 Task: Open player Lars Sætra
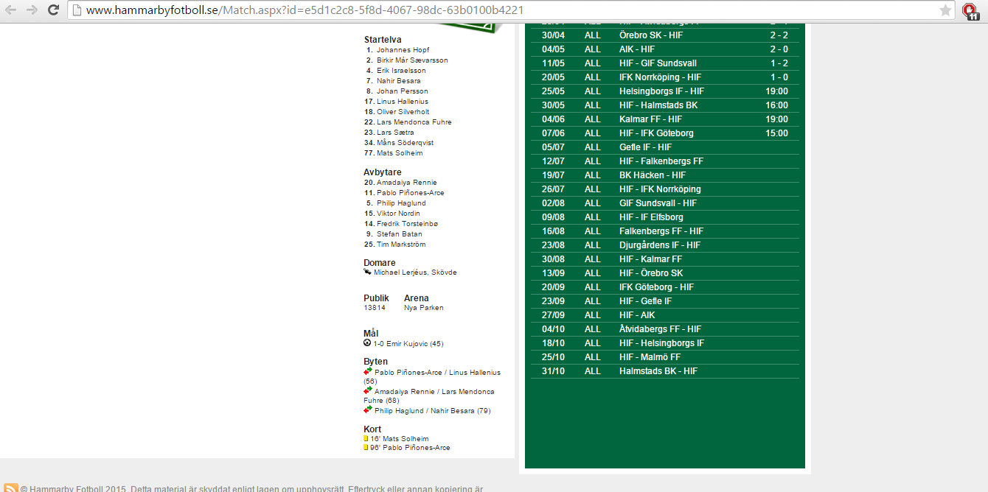coord(395,133)
